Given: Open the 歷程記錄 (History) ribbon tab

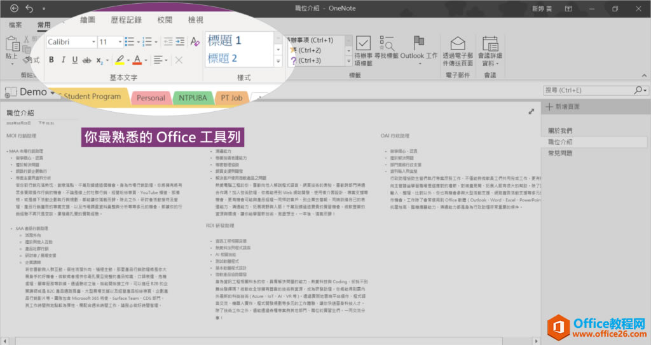Looking at the screenshot, I should (x=127, y=20).
